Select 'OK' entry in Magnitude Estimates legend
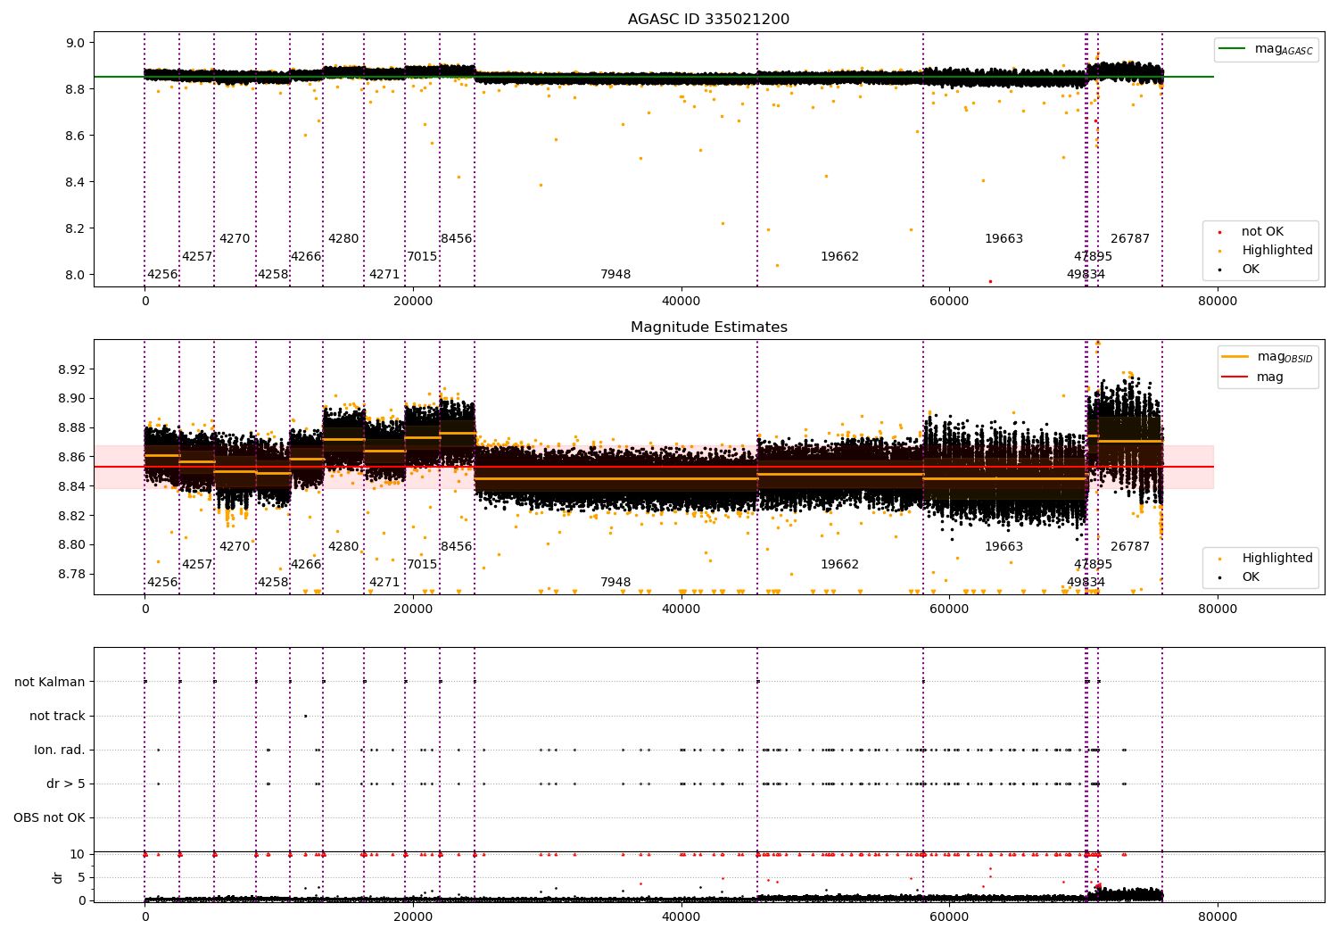The image size is (1338, 937). (x=1251, y=577)
